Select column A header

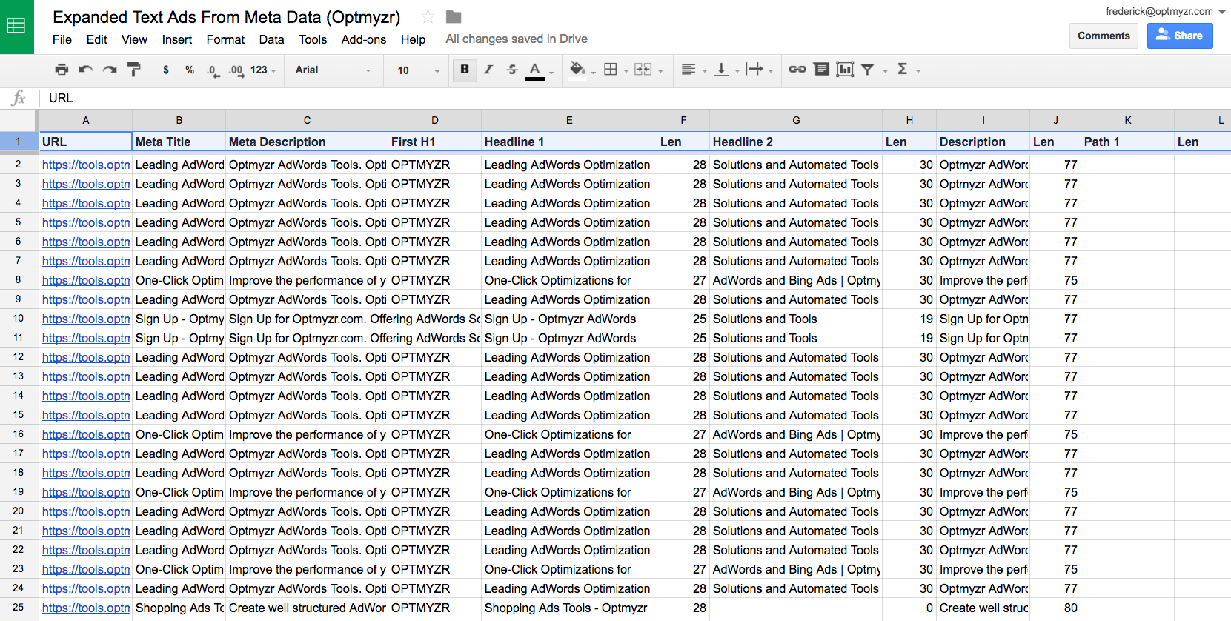click(86, 120)
